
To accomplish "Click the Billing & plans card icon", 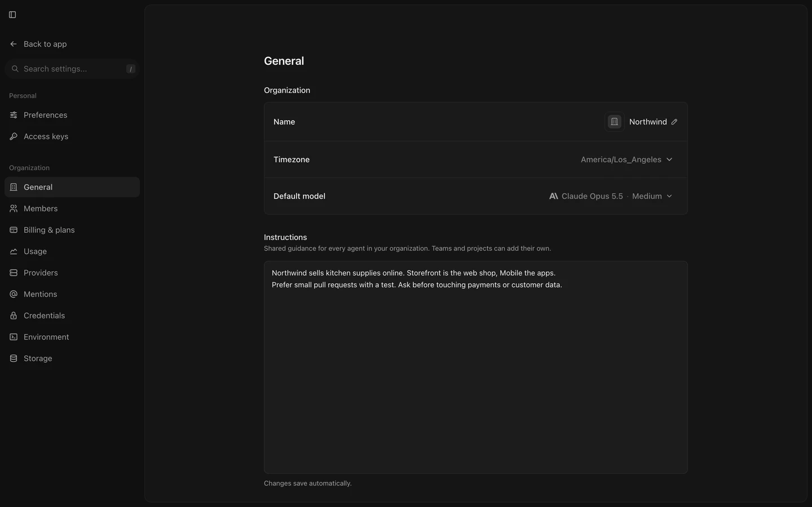I will [14, 230].
